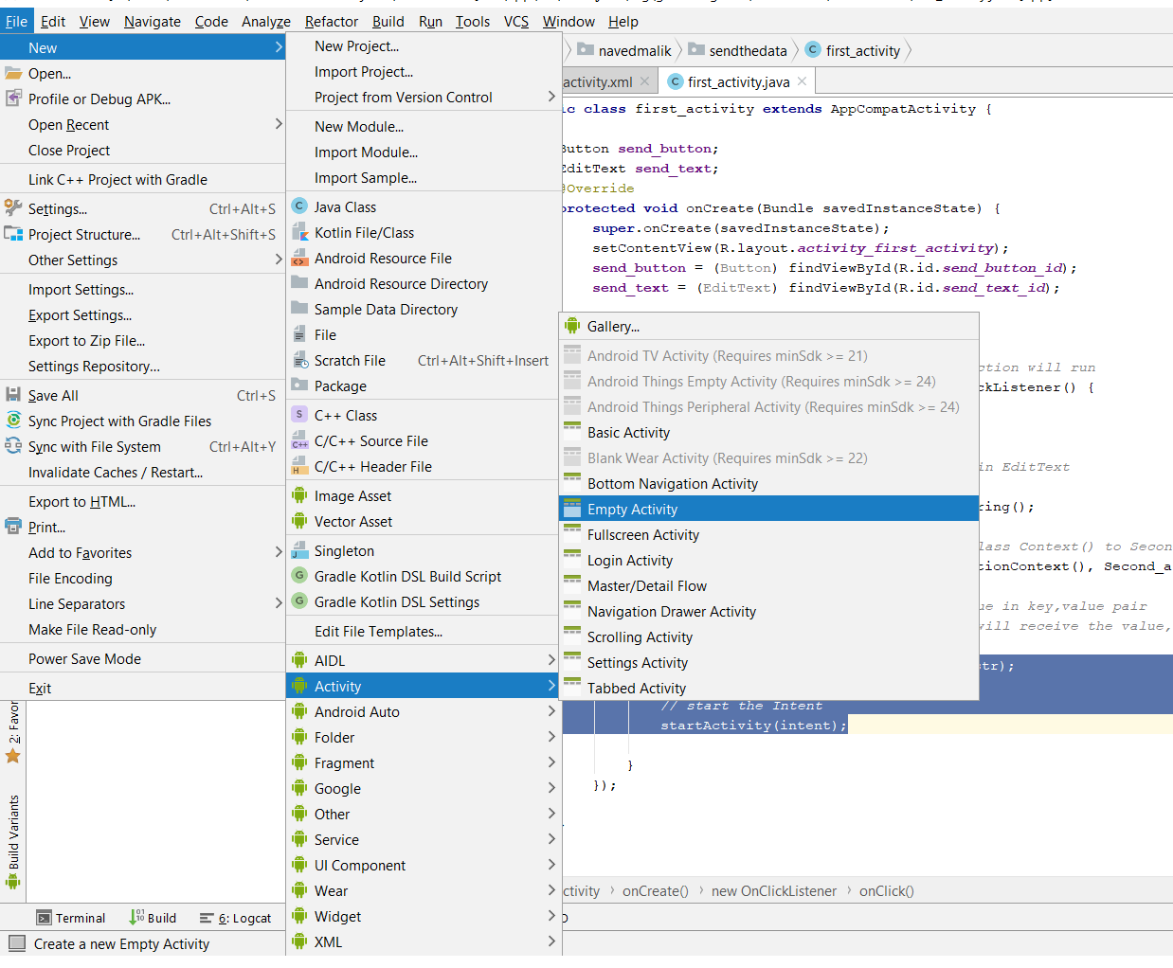
Task: Click the Singleton template icon
Action: (x=299, y=550)
